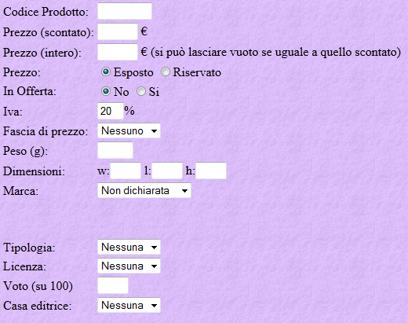Choose Si for In Offerta

pyautogui.click(x=141, y=91)
